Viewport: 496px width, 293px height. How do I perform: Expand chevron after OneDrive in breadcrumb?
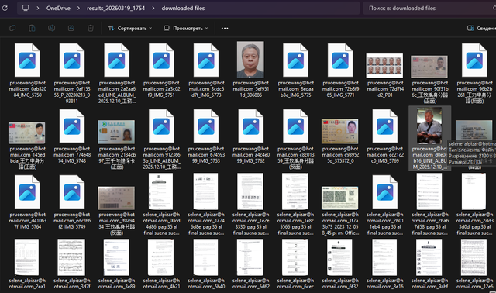78,9
